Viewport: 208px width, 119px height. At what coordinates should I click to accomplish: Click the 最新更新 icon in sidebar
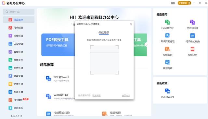tap(10, 108)
